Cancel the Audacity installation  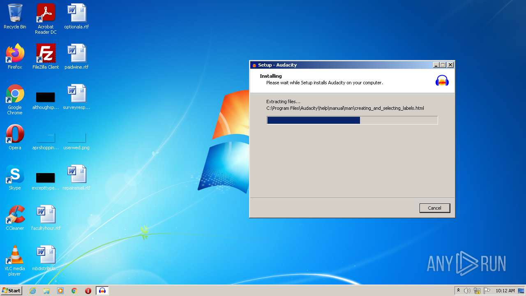pos(434,208)
